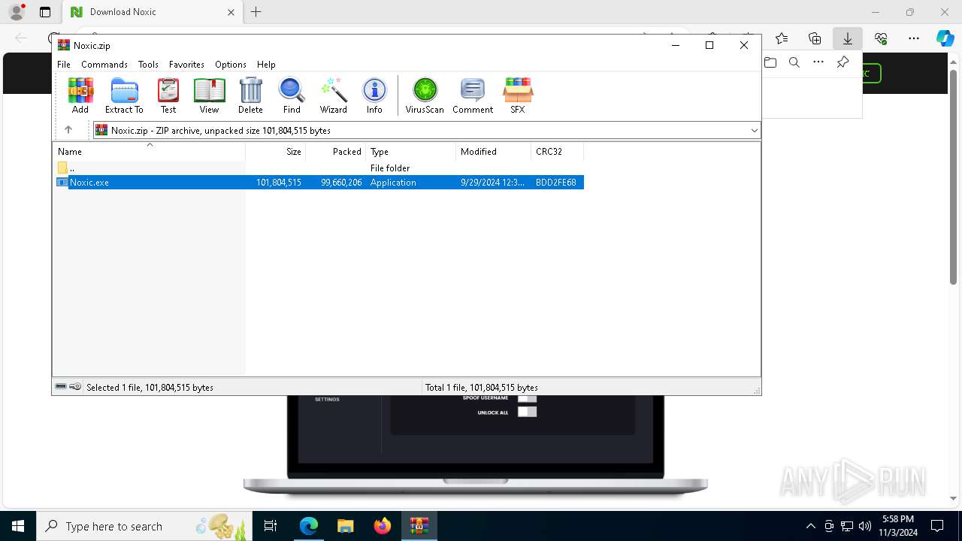The image size is (962, 541).
Task: Go up one folder level arrow
Action: coord(68,130)
